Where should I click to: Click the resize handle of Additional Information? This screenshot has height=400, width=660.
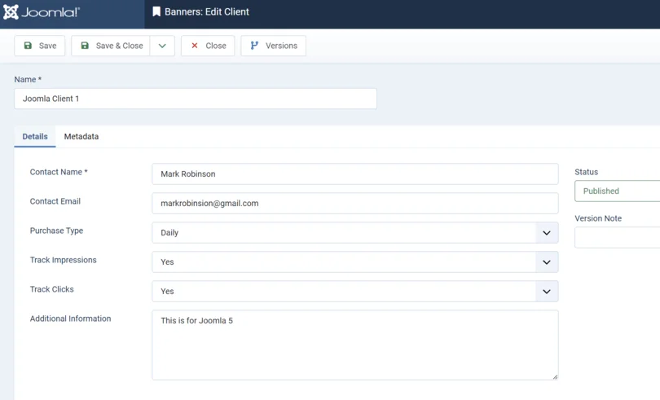point(555,377)
